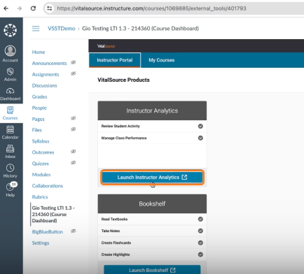Screen dimensions: 304x274
Task: Go forward in the browser
Action: pyautogui.click(x=20, y=8)
